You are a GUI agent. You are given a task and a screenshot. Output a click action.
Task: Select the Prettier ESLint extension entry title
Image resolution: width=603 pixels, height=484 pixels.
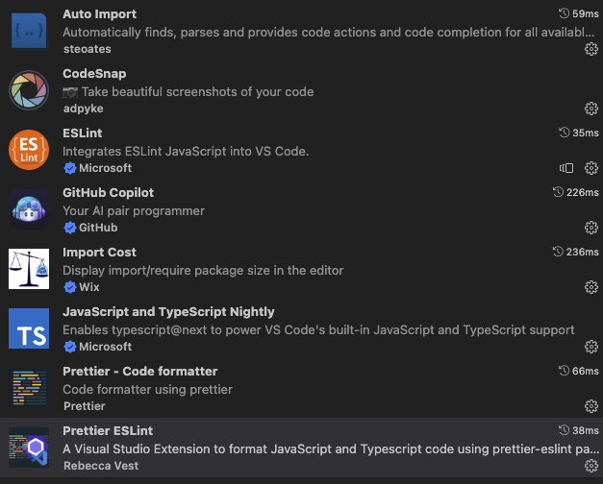pyautogui.click(x=108, y=431)
